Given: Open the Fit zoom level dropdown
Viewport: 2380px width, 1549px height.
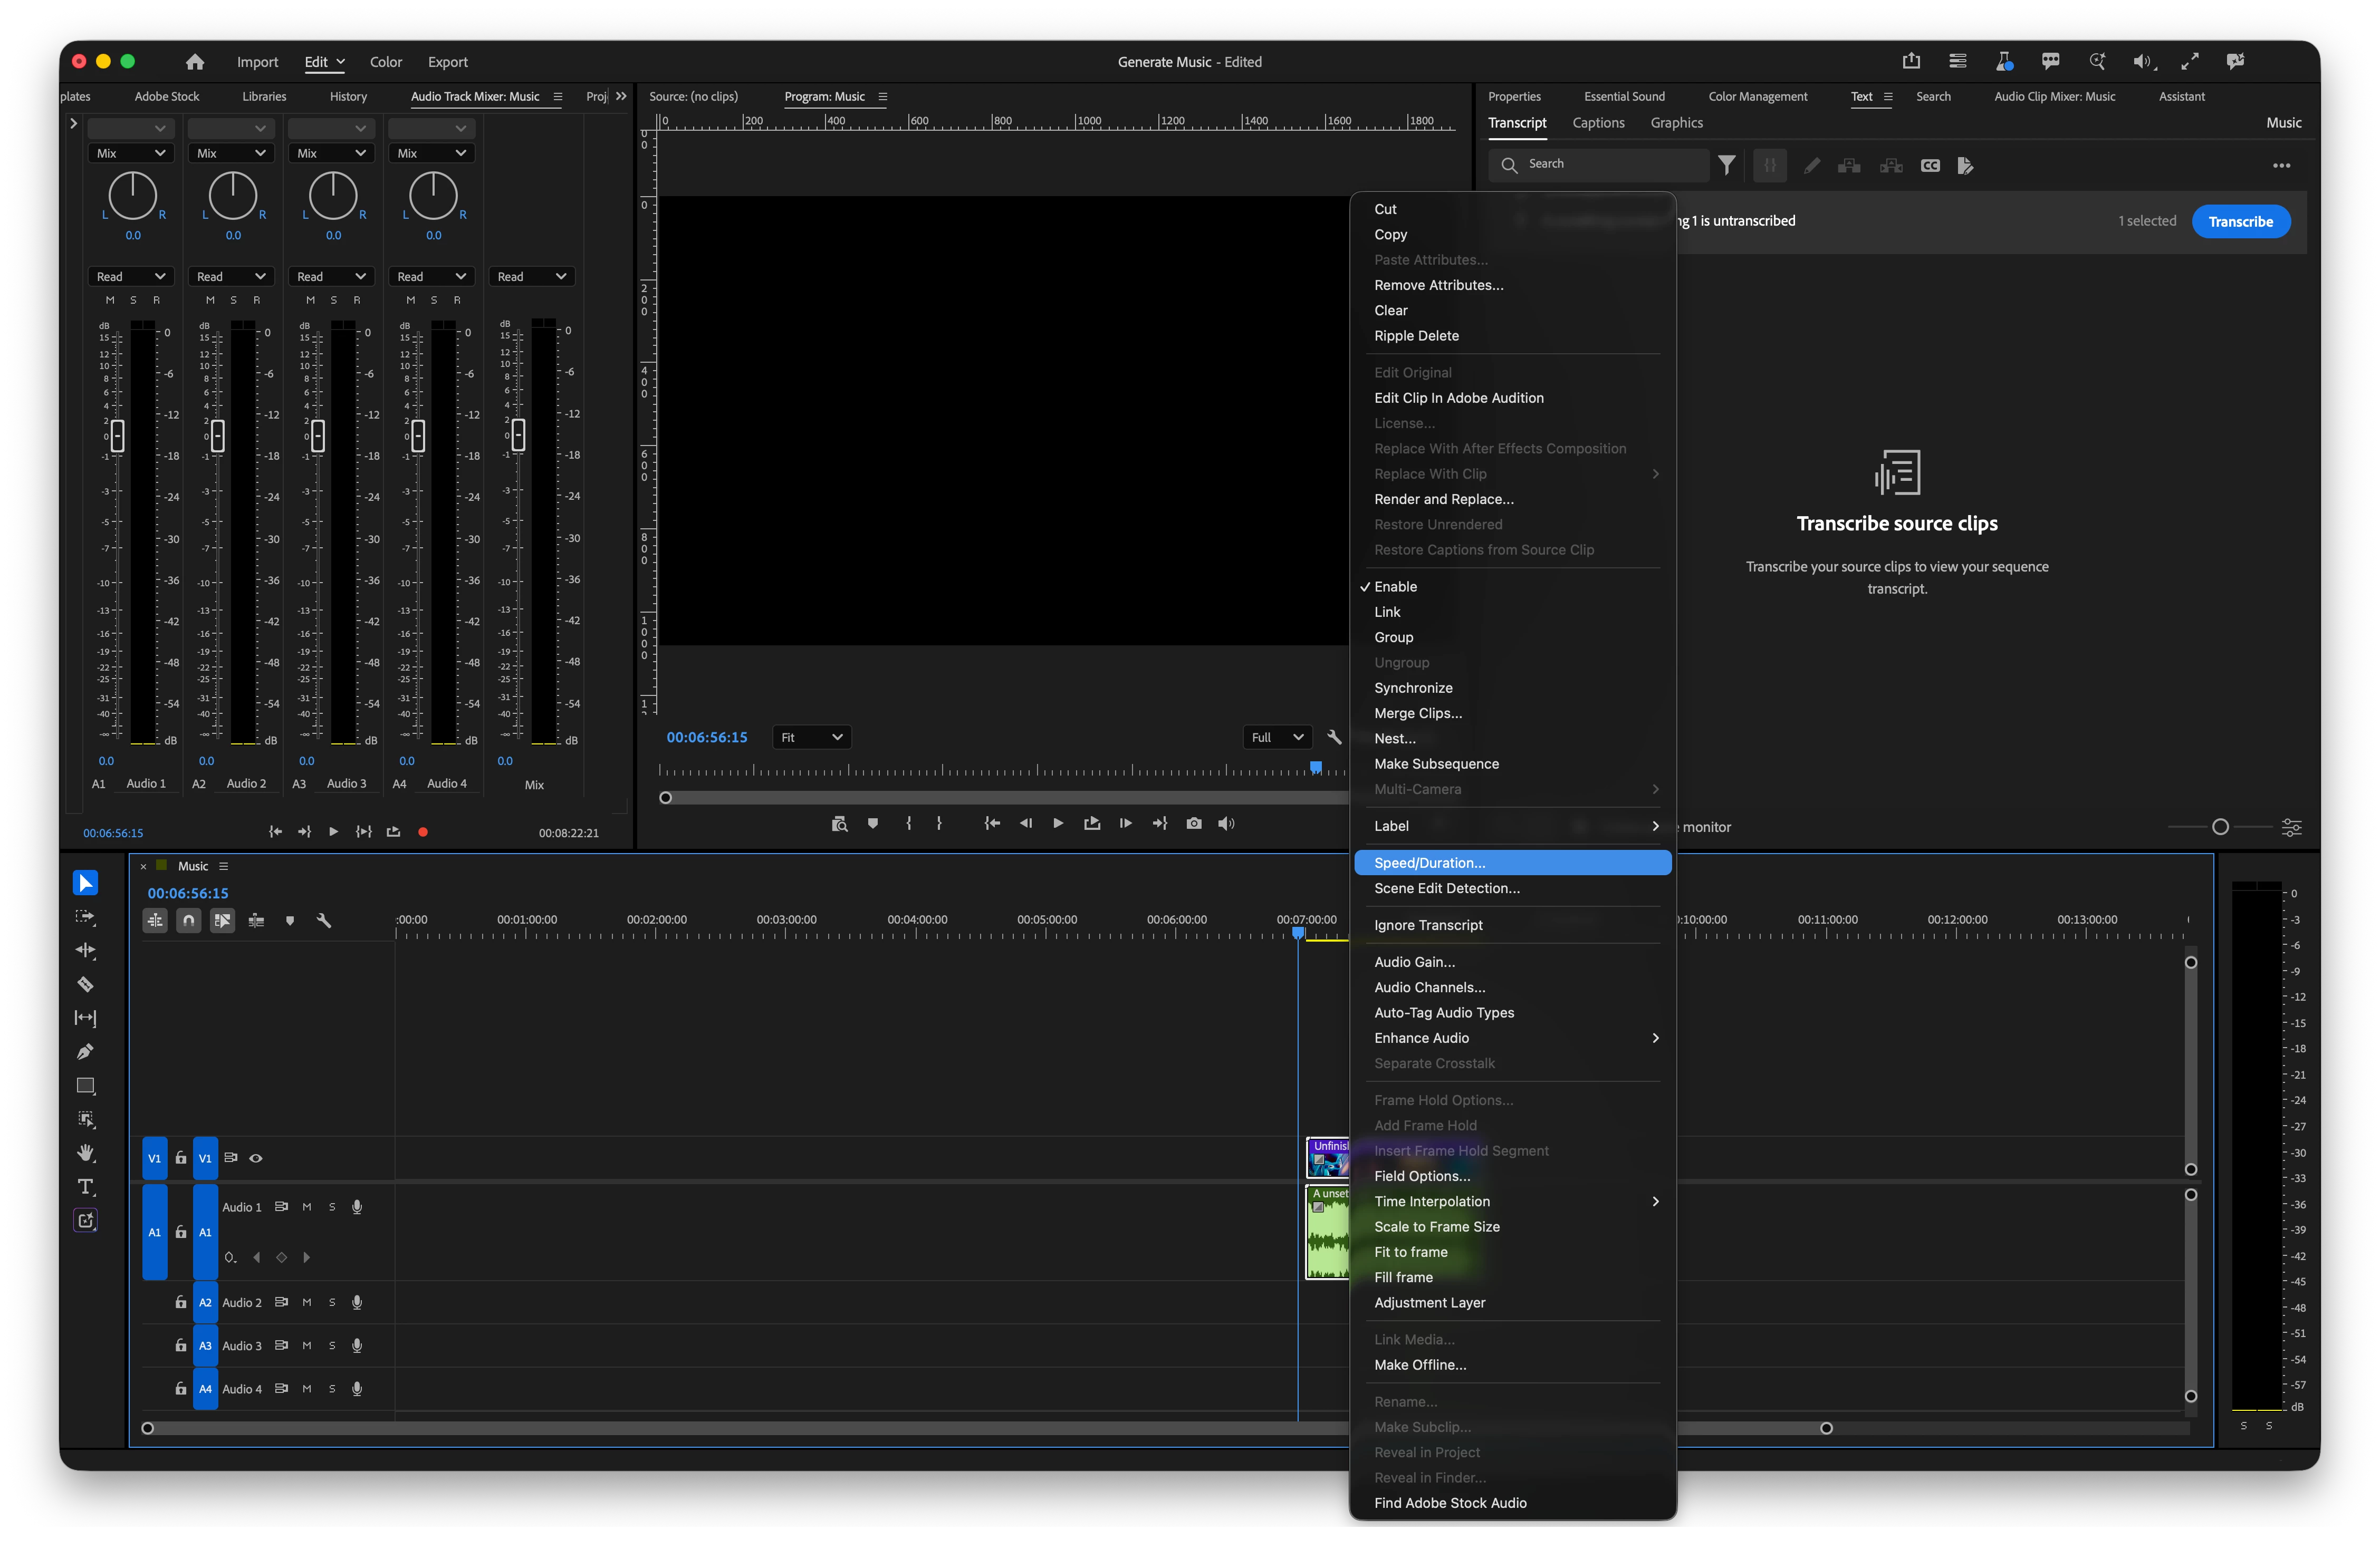Looking at the screenshot, I should (x=812, y=738).
